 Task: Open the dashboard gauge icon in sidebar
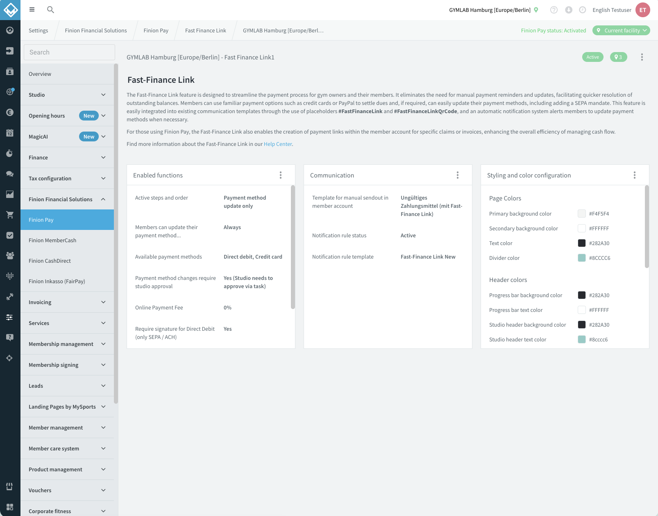point(10,30)
